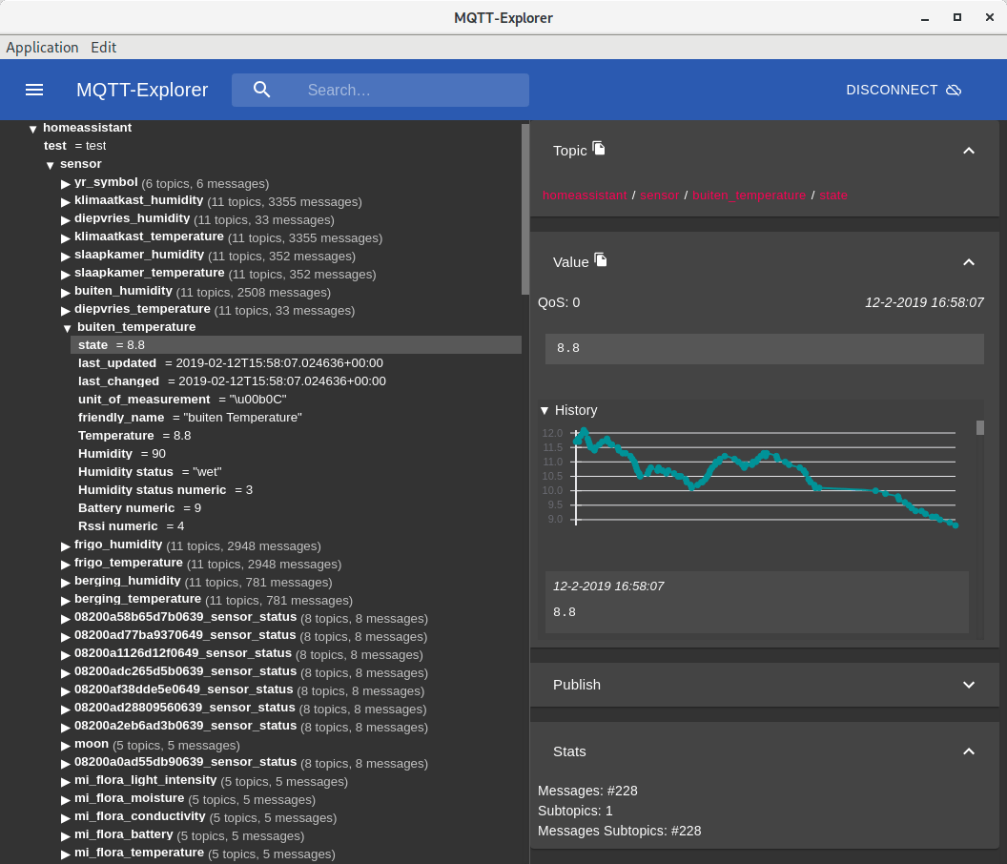Collapse the Stats panel
The image size is (1007, 864).
click(969, 751)
